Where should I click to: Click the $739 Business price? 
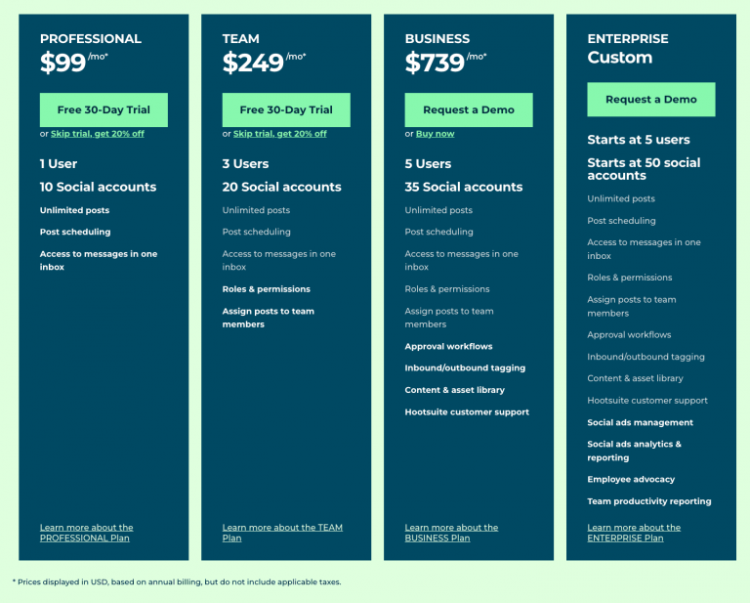coord(435,64)
